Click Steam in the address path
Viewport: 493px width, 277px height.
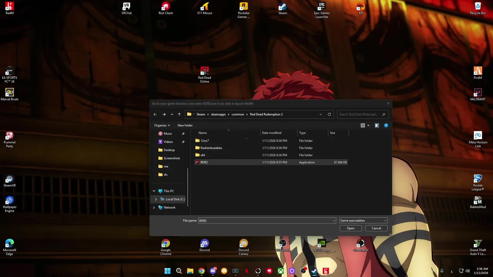(x=201, y=114)
